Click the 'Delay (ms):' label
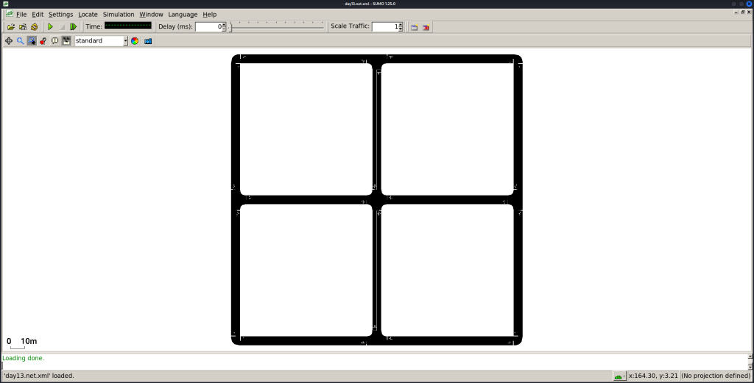This screenshot has height=383, width=754. 175,26
